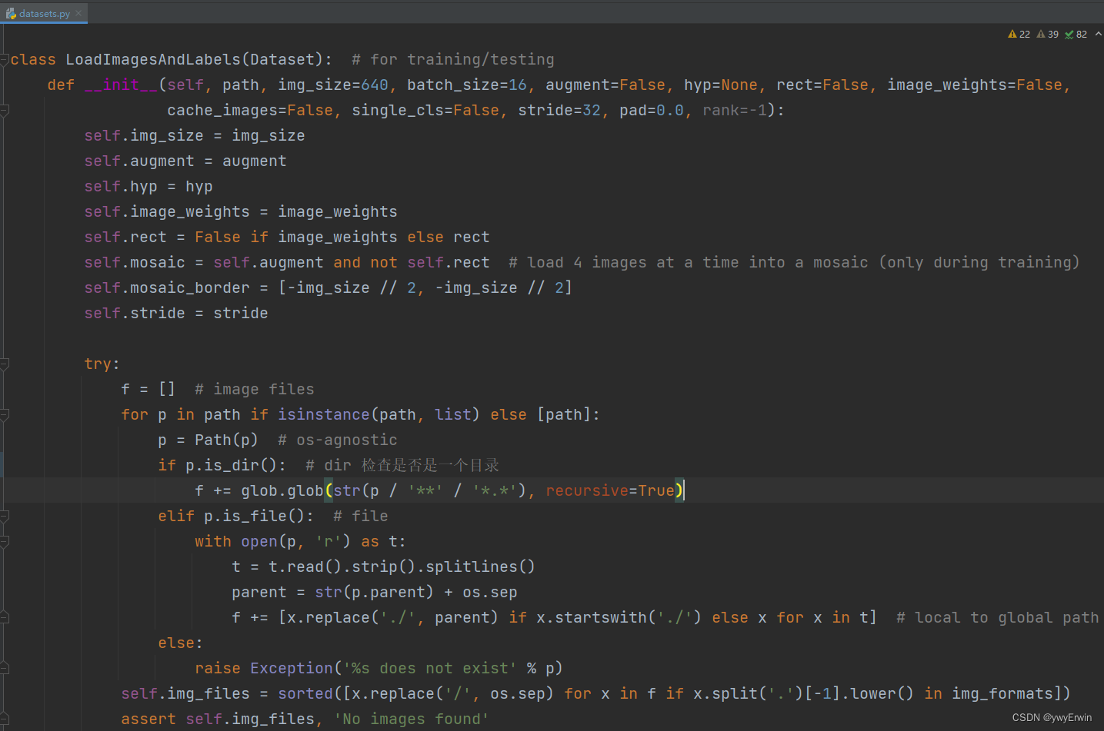Click the self.mosaic_border assignment
1104x731 pixels.
coord(329,288)
